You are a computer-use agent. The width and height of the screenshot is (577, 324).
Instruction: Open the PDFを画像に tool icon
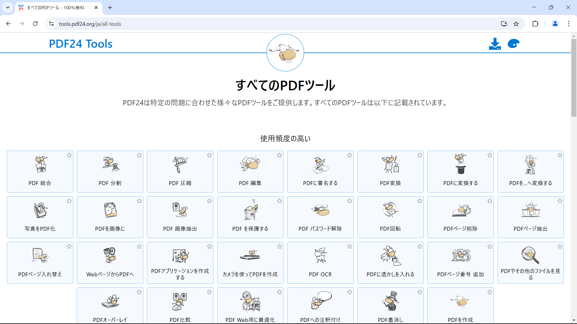coord(110,210)
